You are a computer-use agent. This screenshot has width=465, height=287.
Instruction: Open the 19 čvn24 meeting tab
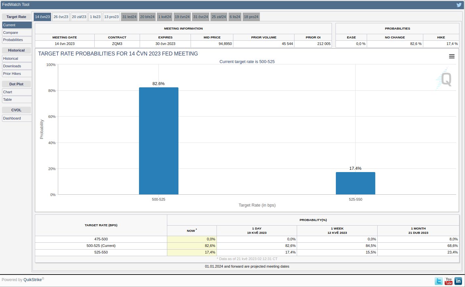(x=182, y=17)
